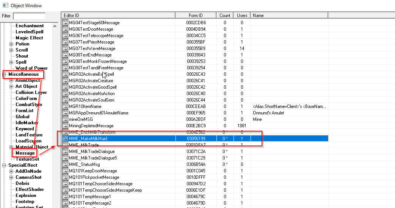
Task: Collapse the Miscellaneous category
Action: [x=4, y=74]
